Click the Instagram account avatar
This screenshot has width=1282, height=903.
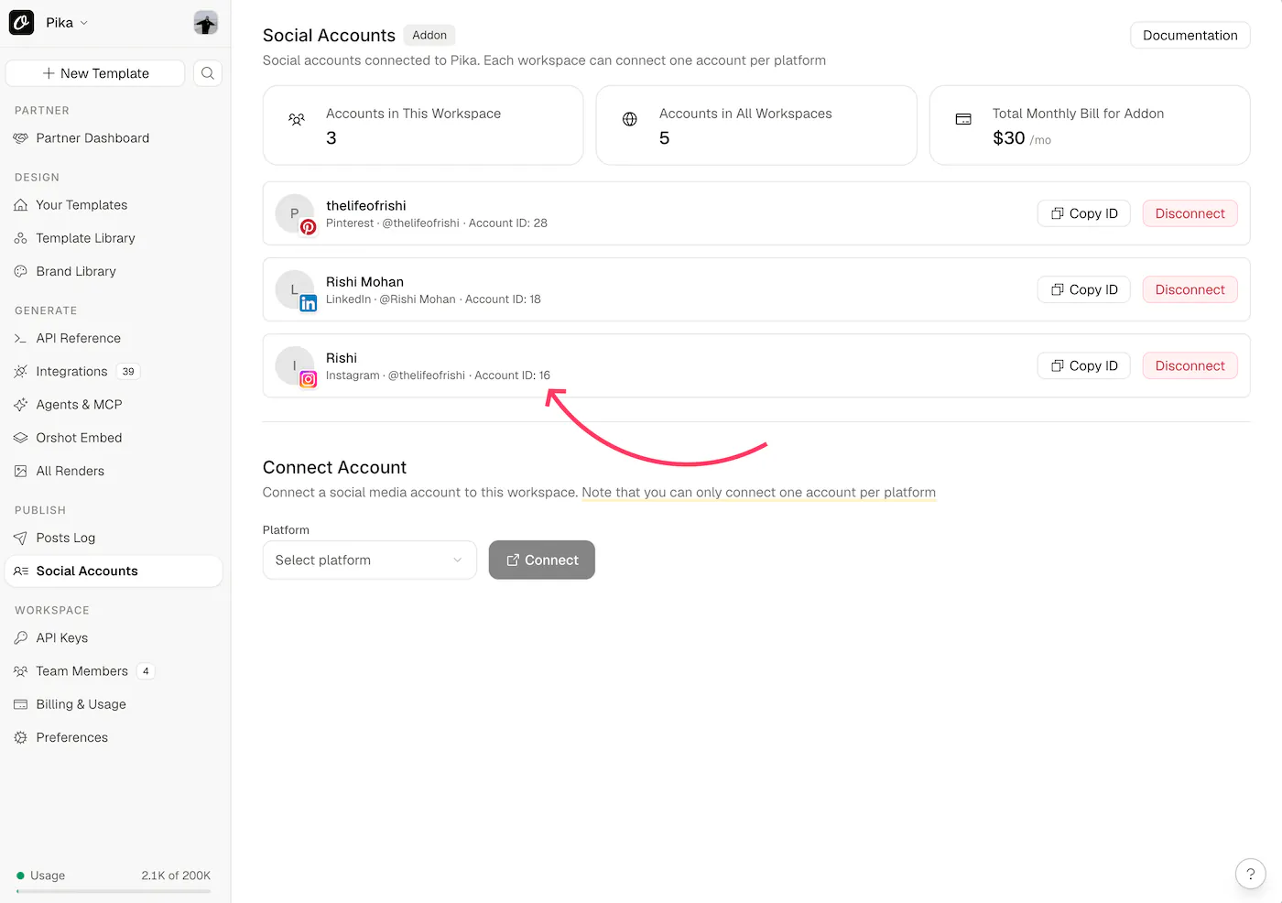click(x=295, y=365)
